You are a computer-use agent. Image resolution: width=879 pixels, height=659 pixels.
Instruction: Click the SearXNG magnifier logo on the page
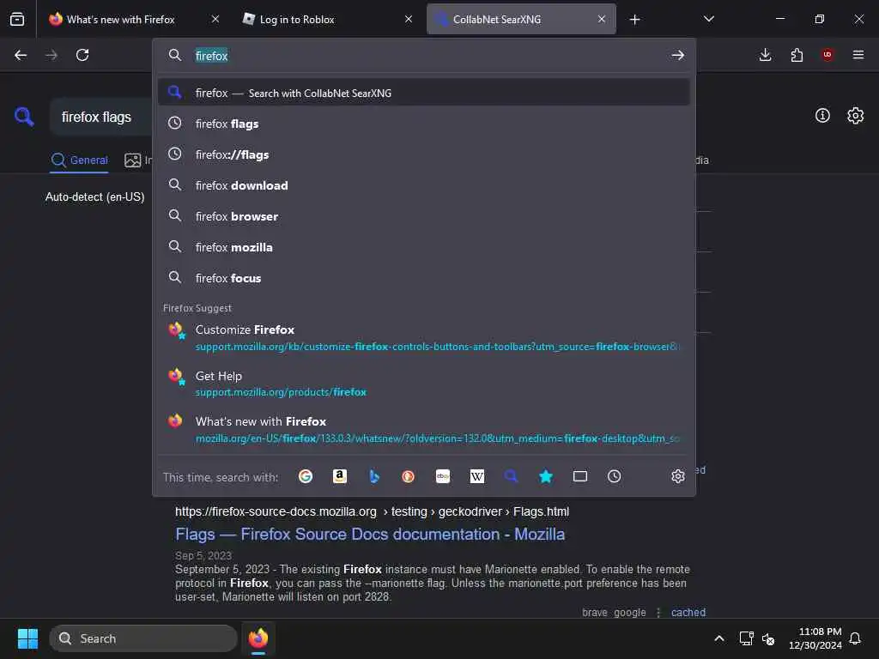coord(24,117)
